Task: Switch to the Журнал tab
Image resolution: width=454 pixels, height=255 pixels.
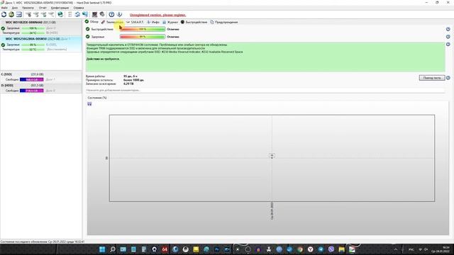Action: coord(170,22)
